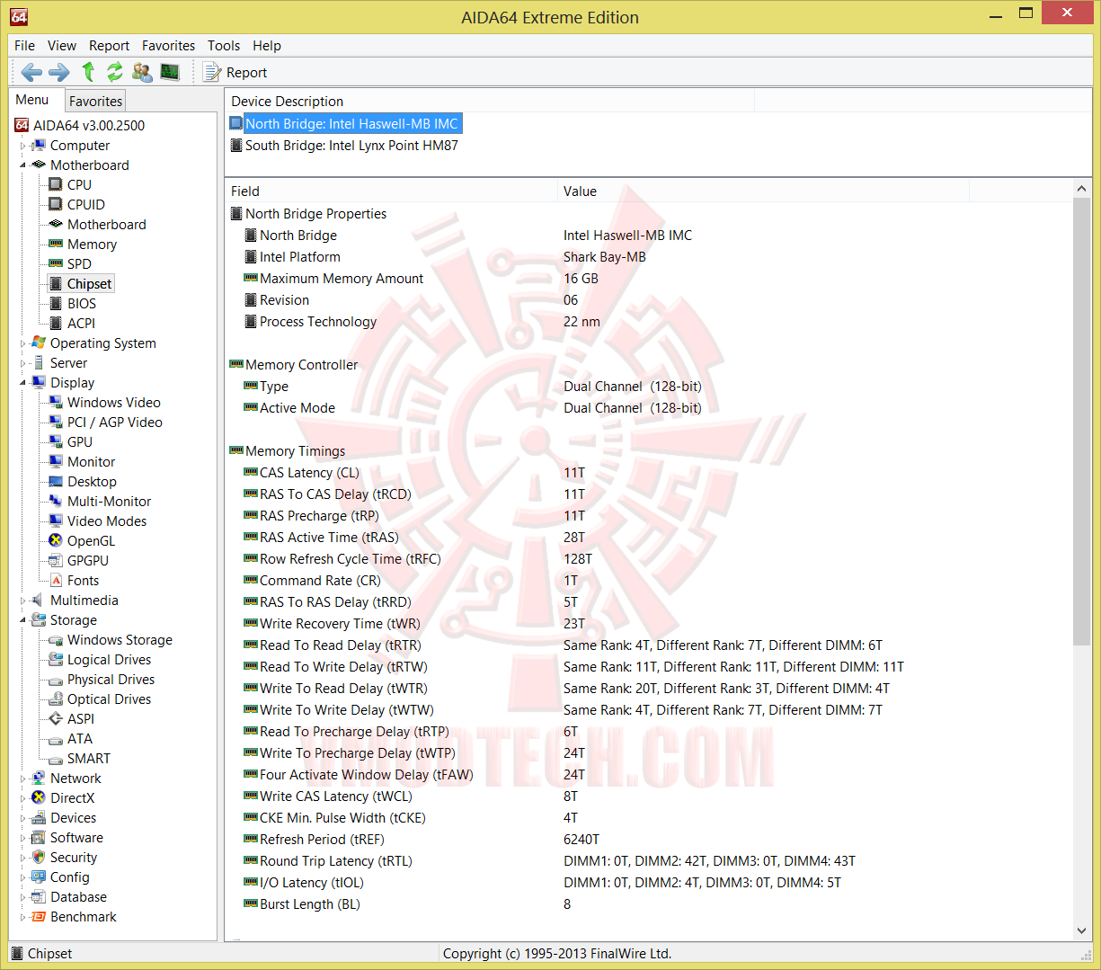Collapse the Display tree node

[23, 383]
